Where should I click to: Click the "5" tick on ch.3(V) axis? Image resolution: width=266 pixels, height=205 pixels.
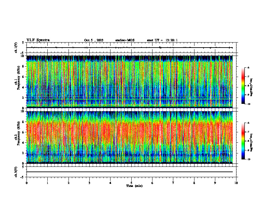[x=23, y=167]
